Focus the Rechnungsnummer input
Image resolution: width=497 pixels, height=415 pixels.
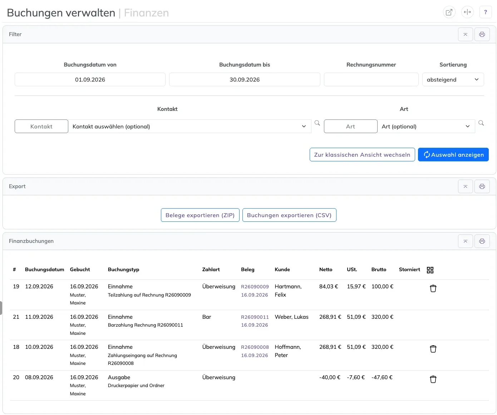tap(371, 79)
